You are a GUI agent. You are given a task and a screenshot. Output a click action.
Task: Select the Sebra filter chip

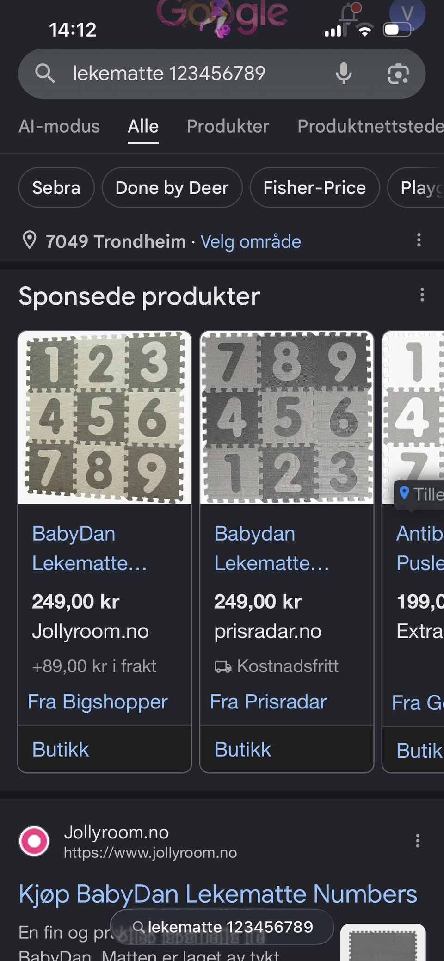pyautogui.click(x=56, y=188)
